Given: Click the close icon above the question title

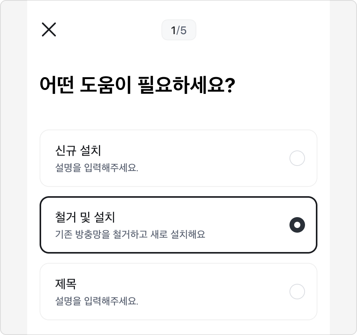Looking at the screenshot, I should 49,30.
